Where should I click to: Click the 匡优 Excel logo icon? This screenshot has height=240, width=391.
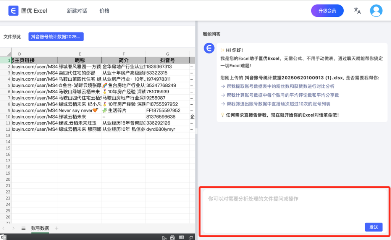point(13,11)
